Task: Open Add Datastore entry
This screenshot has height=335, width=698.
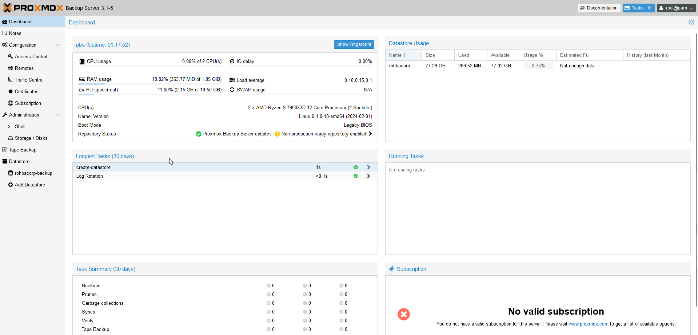Action: click(32, 185)
